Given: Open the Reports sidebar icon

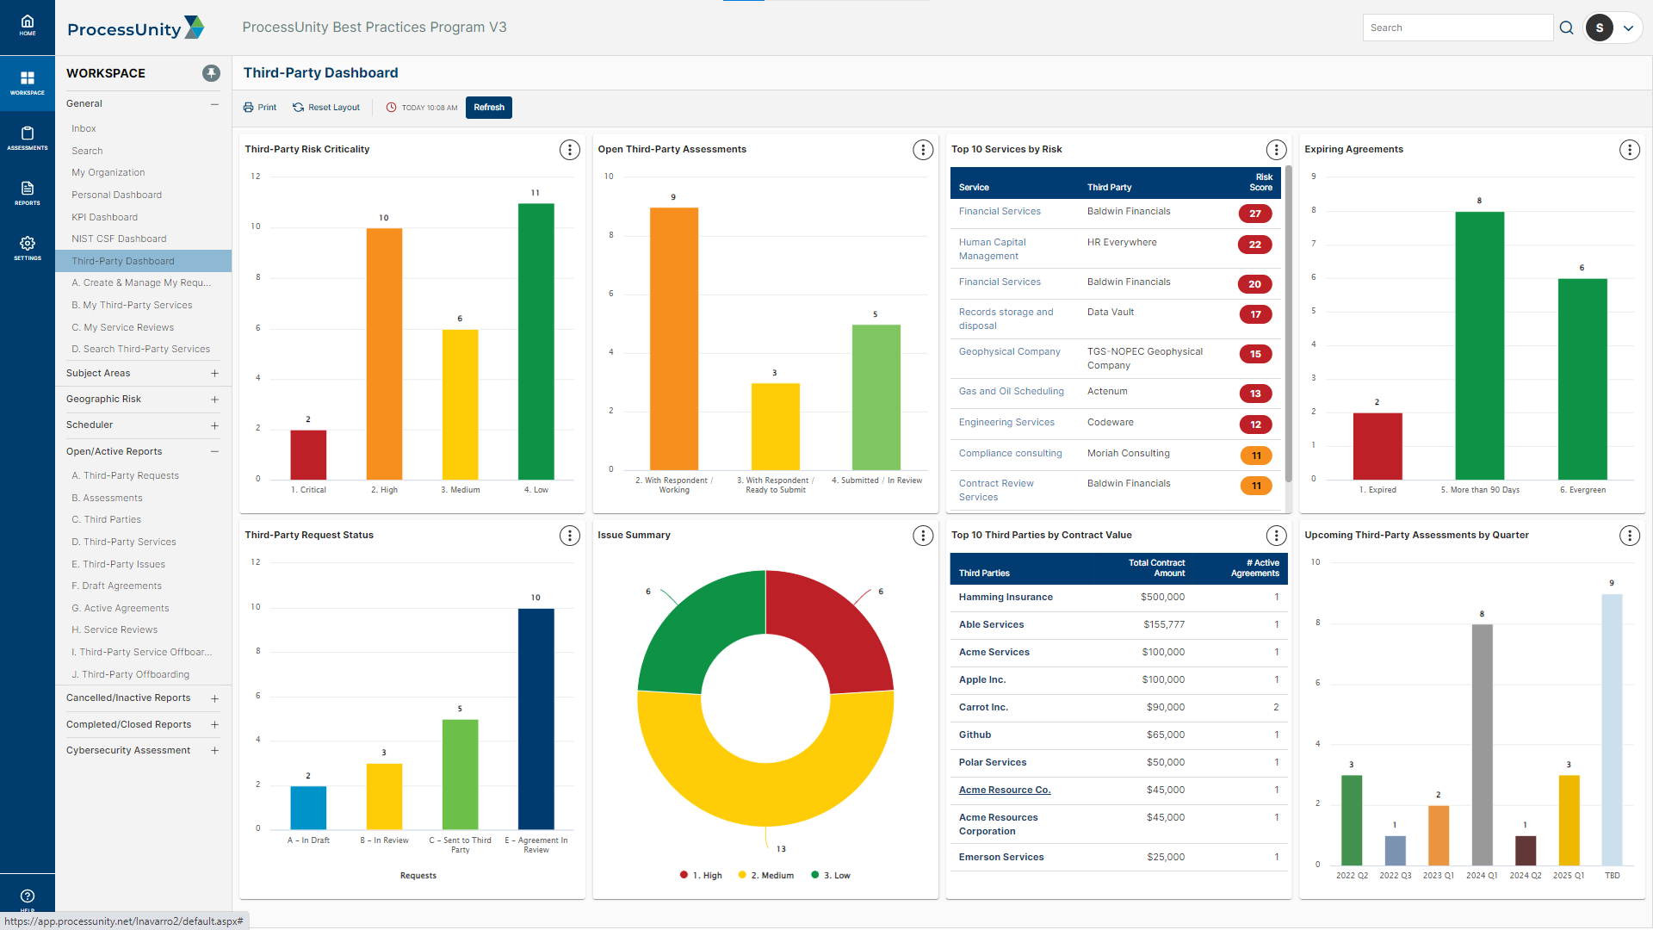Looking at the screenshot, I should coord(28,193).
